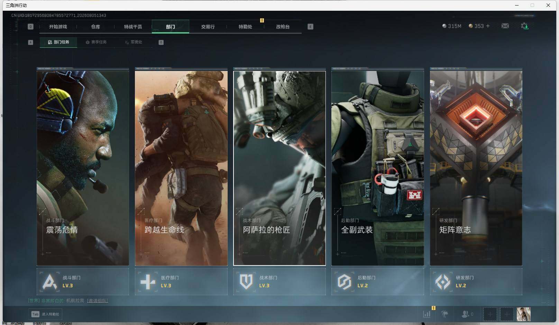Click the 战术部门 shield emblem icon

246,282
